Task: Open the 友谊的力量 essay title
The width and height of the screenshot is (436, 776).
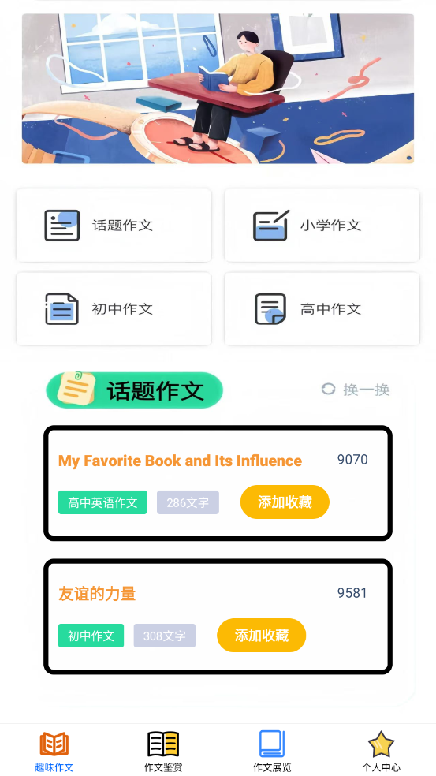Action: pyautogui.click(x=97, y=593)
